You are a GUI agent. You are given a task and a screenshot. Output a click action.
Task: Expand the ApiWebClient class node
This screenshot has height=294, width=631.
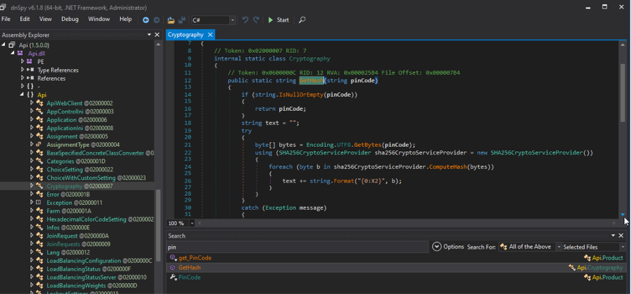[32, 103]
